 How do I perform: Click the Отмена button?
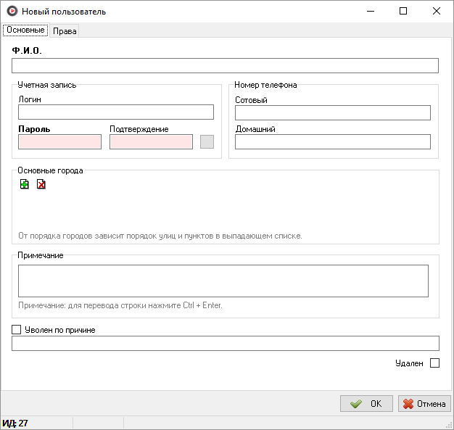pos(424,404)
